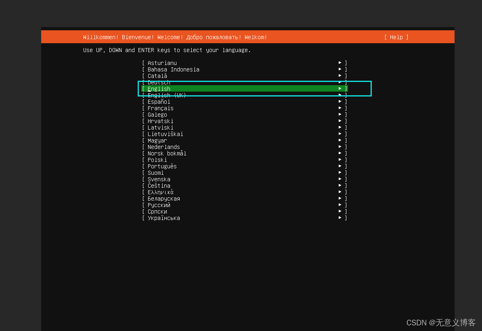Pick Русский from the list

pyautogui.click(x=158, y=205)
